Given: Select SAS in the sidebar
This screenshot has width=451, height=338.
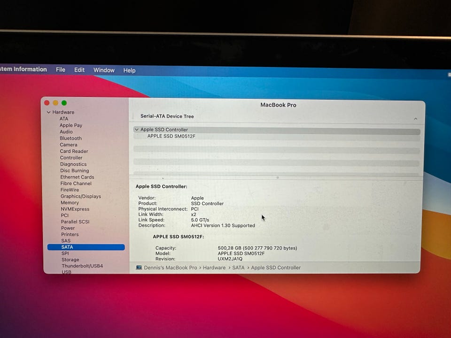Looking at the screenshot, I should [x=66, y=240].
